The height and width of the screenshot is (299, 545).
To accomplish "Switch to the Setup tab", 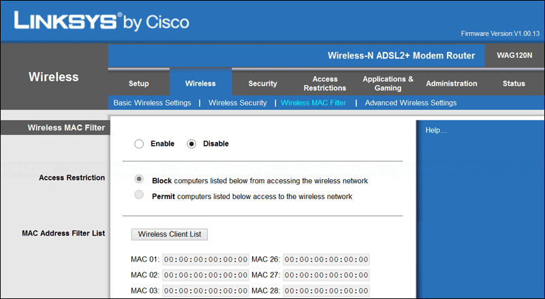I will (x=139, y=84).
